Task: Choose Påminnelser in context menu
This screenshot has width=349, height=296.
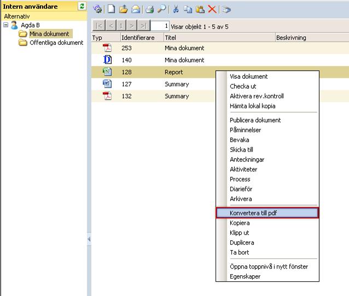Action: tap(267, 130)
